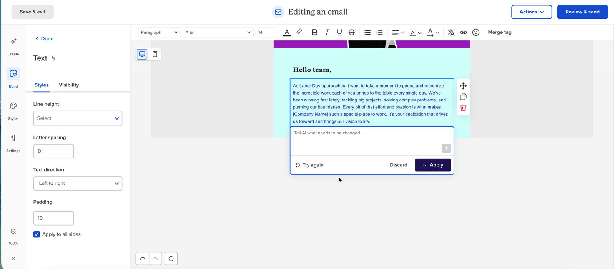Open the text color tool
This screenshot has height=269, width=615.
click(x=287, y=32)
